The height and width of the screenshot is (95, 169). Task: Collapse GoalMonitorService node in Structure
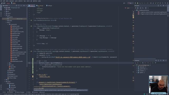[x=135, y=10]
